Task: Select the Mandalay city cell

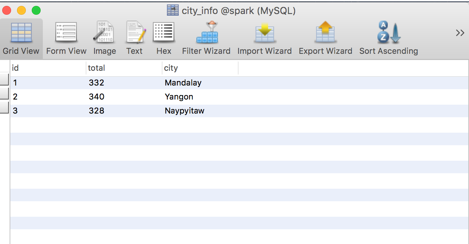Action: (x=183, y=83)
